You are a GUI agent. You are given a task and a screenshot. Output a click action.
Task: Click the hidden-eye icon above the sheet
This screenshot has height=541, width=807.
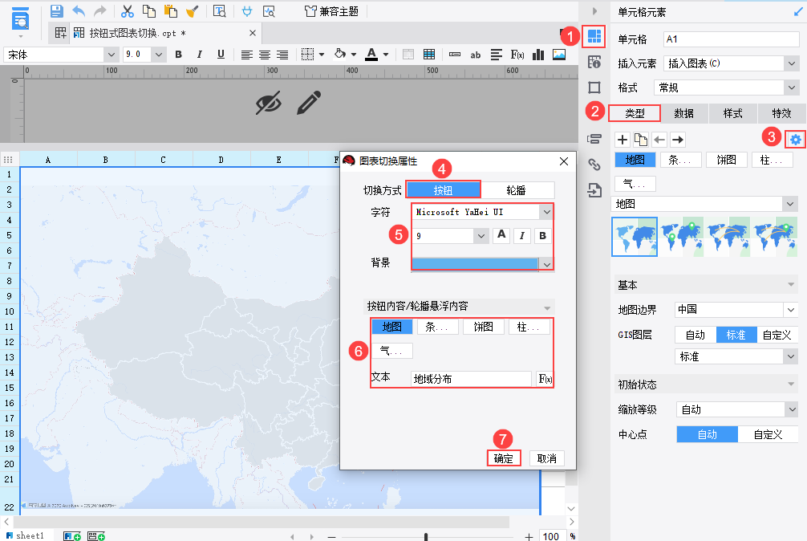coord(268,104)
